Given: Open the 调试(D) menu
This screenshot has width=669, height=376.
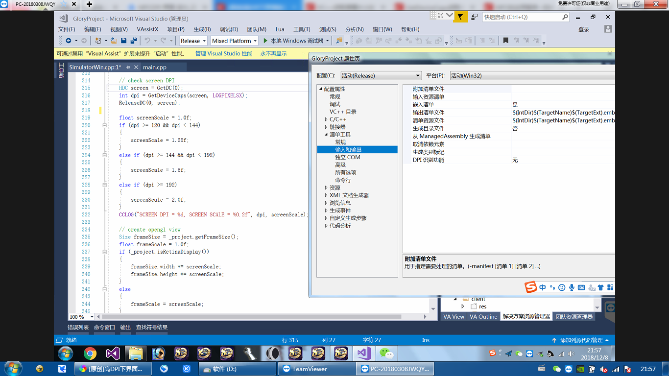Looking at the screenshot, I should pyautogui.click(x=229, y=29).
